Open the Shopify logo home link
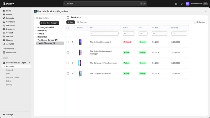The image size is (210, 118). [x=8, y=4]
